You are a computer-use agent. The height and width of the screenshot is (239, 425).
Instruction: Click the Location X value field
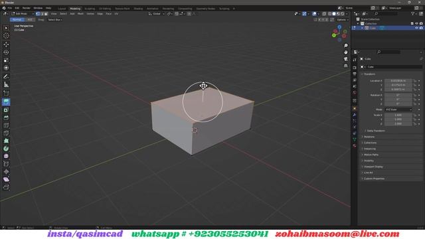coord(398,81)
